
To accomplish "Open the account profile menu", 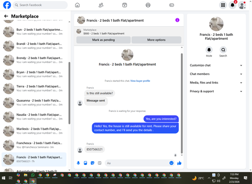I will click(x=242, y=5).
